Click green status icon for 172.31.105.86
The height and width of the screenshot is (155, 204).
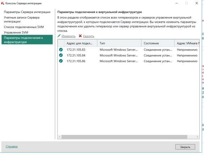tap(61, 61)
